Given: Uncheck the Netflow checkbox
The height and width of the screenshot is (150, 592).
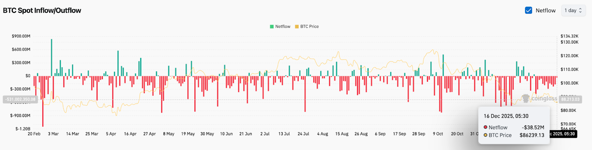Looking at the screenshot, I should click(x=529, y=10).
